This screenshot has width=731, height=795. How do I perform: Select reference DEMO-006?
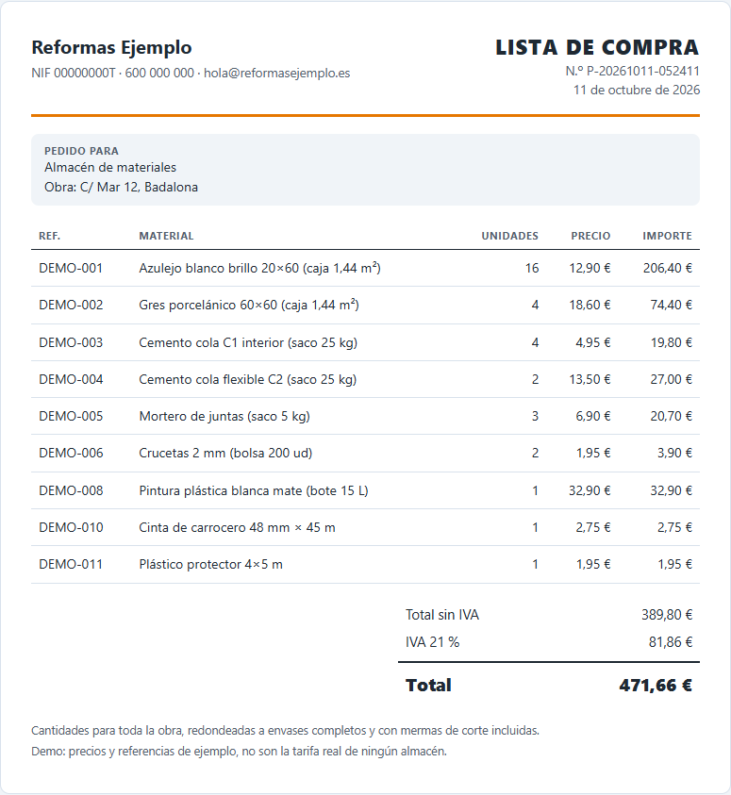(x=71, y=454)
